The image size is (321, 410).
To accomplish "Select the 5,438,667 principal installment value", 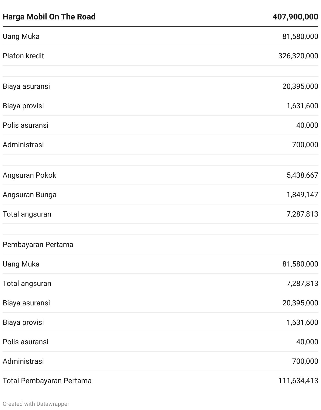I will click(x=302, y=175).
